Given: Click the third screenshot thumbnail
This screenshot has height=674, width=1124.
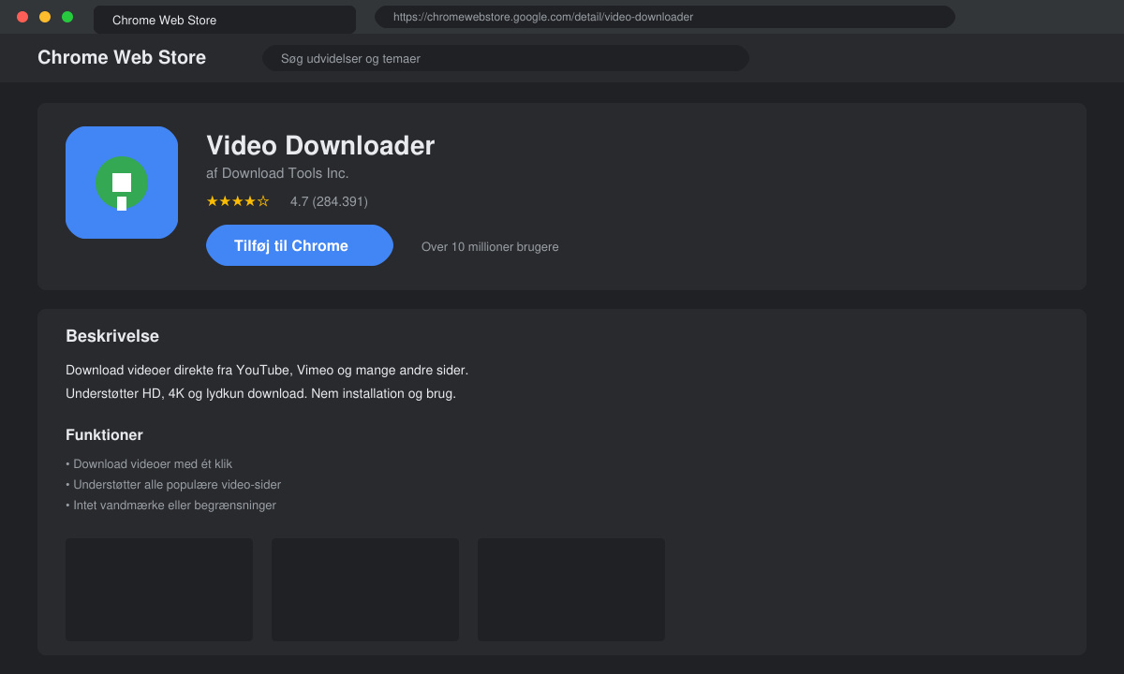Looking at the screenshot, I should [x=571, y=590].
